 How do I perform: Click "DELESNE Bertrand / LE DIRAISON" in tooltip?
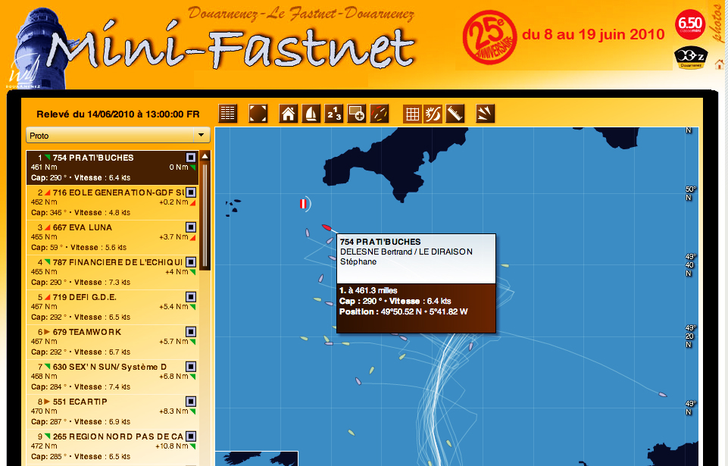tap(406, 252)
